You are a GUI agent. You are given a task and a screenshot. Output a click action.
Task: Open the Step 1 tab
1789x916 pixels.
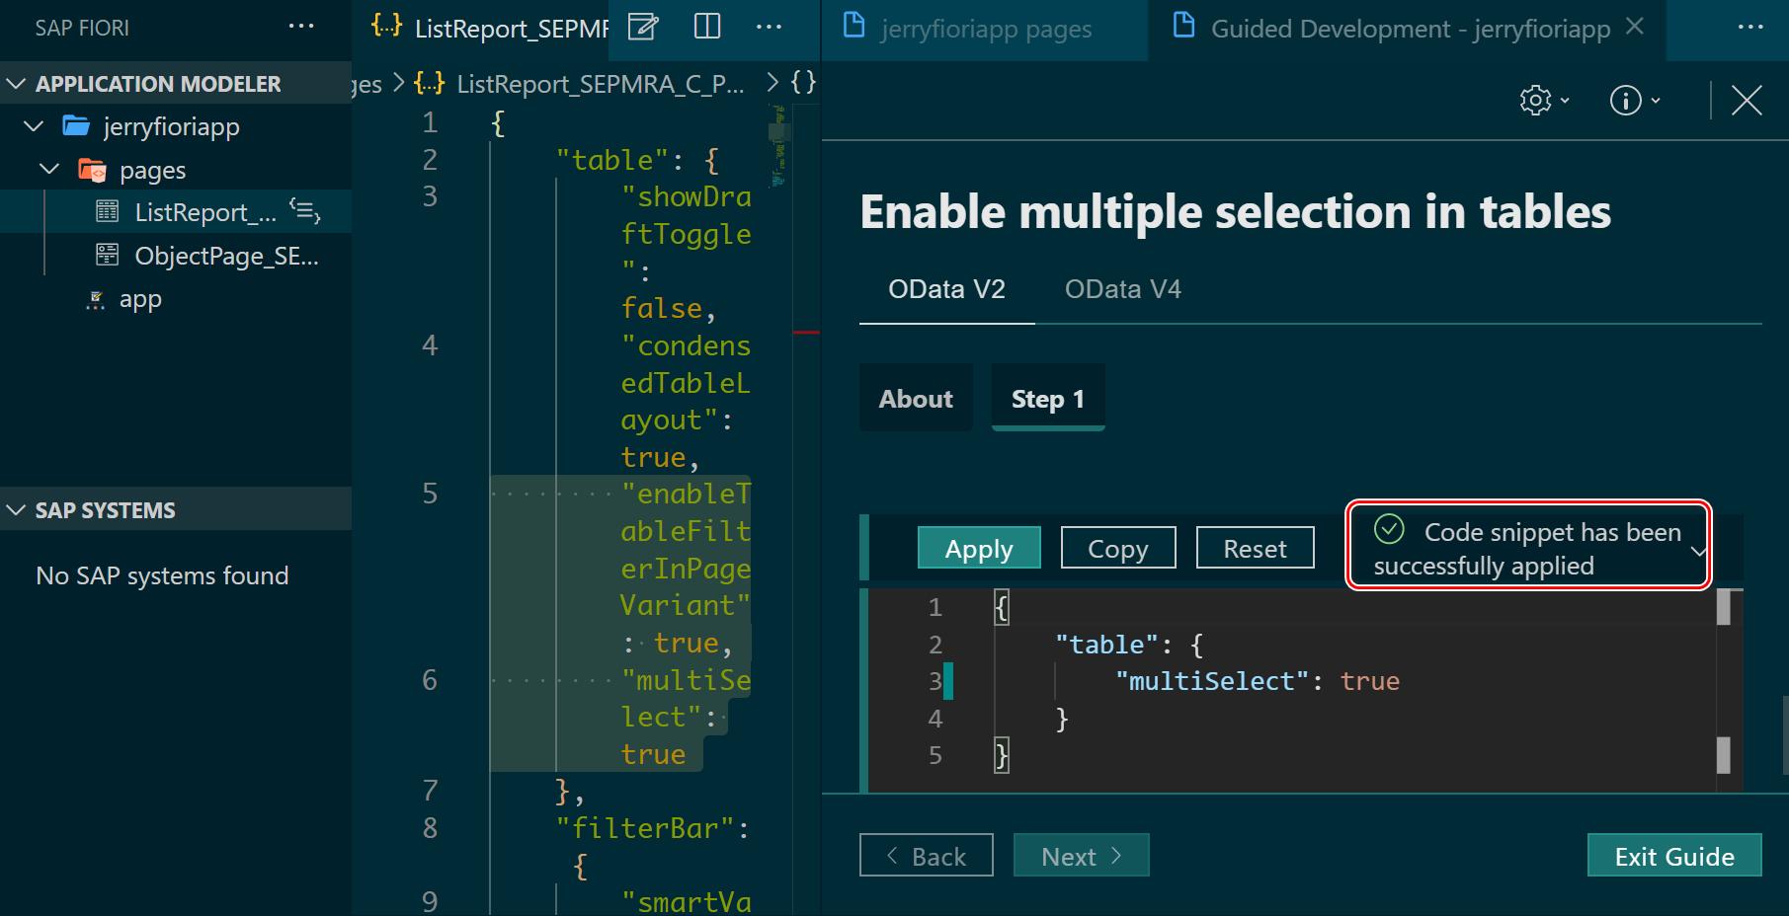point(1048,398)
